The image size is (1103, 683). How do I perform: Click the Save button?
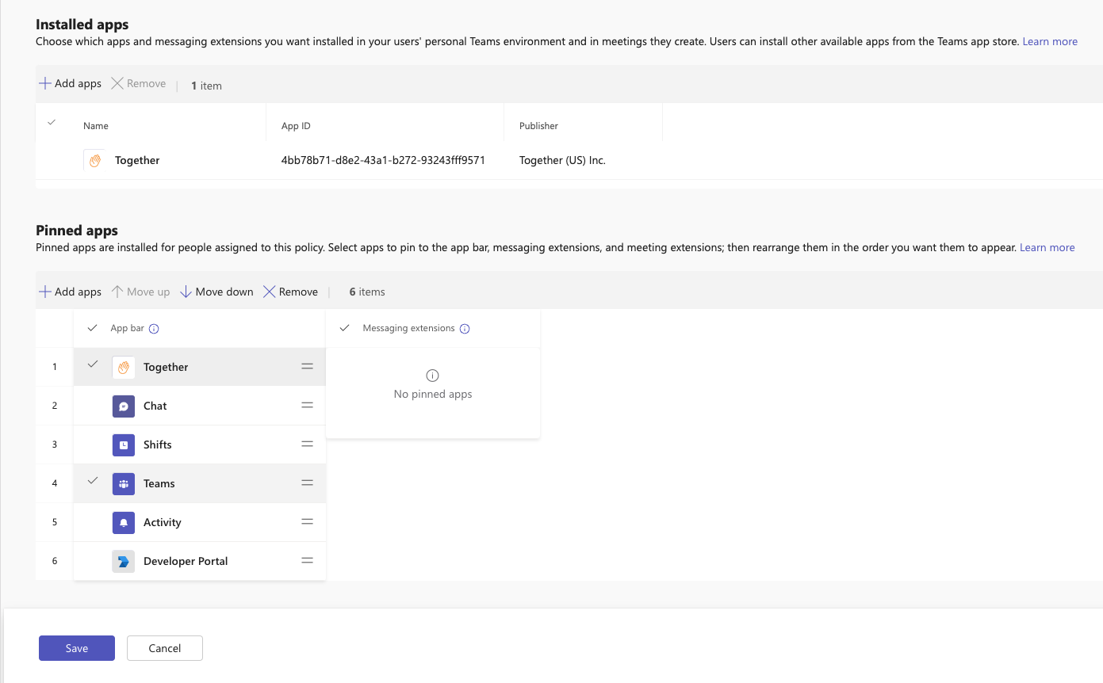click(x=76, y=647)
